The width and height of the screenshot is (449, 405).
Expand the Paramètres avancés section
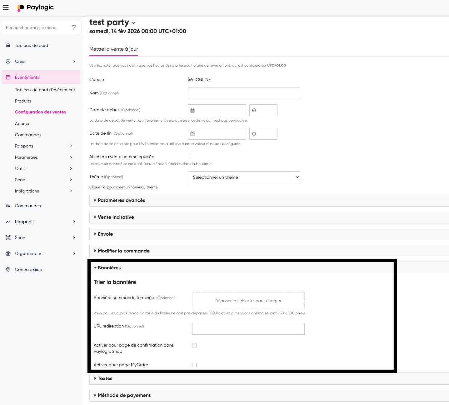coord(121,200)
